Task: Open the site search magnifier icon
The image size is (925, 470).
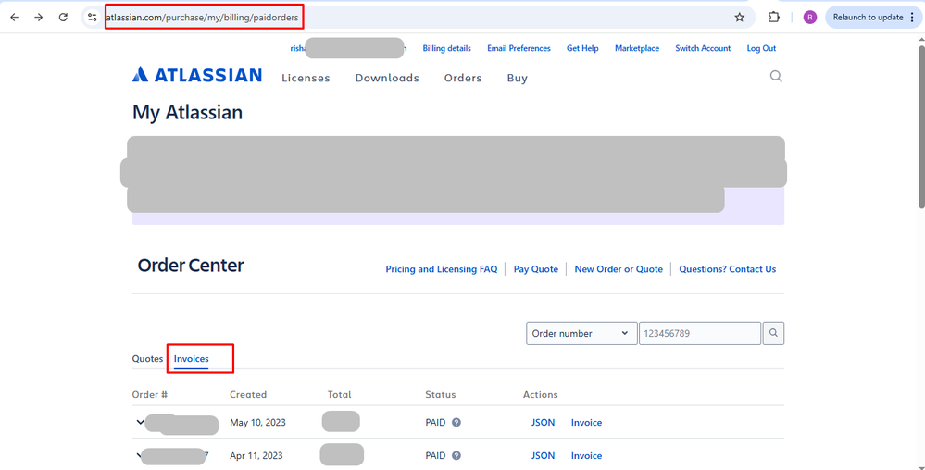Action: 776,76
